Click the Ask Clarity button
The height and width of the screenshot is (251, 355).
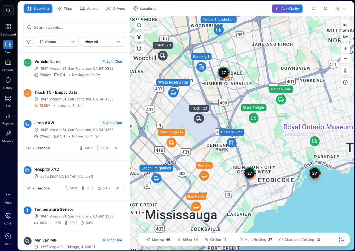pyautogui.click(x=287, y=9)
